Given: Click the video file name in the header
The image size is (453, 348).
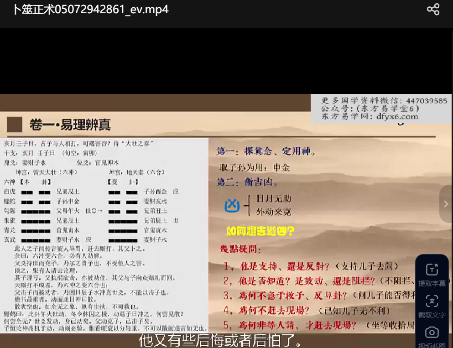Looking at the screenshot, I should (x=90, y=10).
